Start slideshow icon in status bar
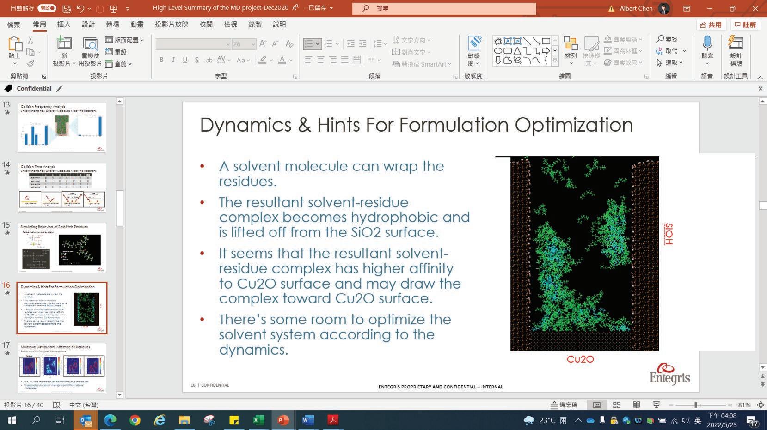The width and height of the screenshot is (767, 430). pyautogui.click(x=656, y=405)
